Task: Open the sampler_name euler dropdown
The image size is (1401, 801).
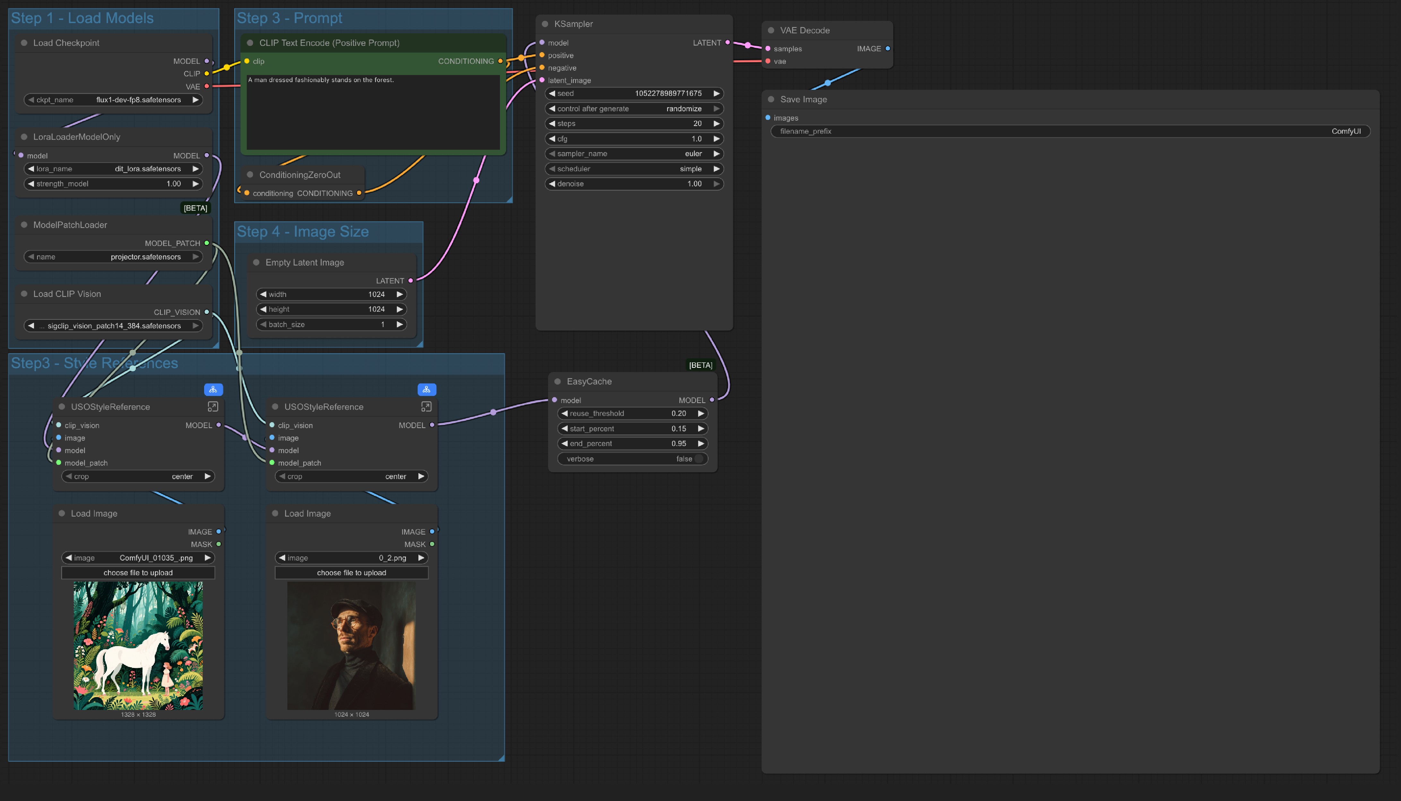Action: pos(633,154)
